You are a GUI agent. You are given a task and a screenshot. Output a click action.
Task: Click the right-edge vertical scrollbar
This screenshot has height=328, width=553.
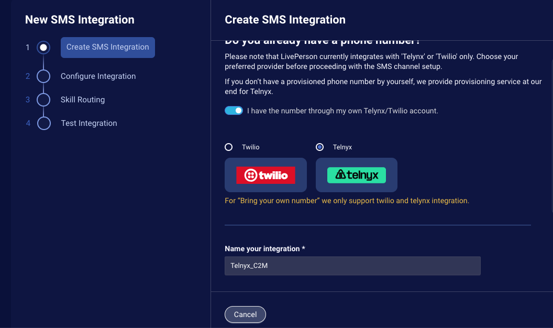(x=551, y=136)
